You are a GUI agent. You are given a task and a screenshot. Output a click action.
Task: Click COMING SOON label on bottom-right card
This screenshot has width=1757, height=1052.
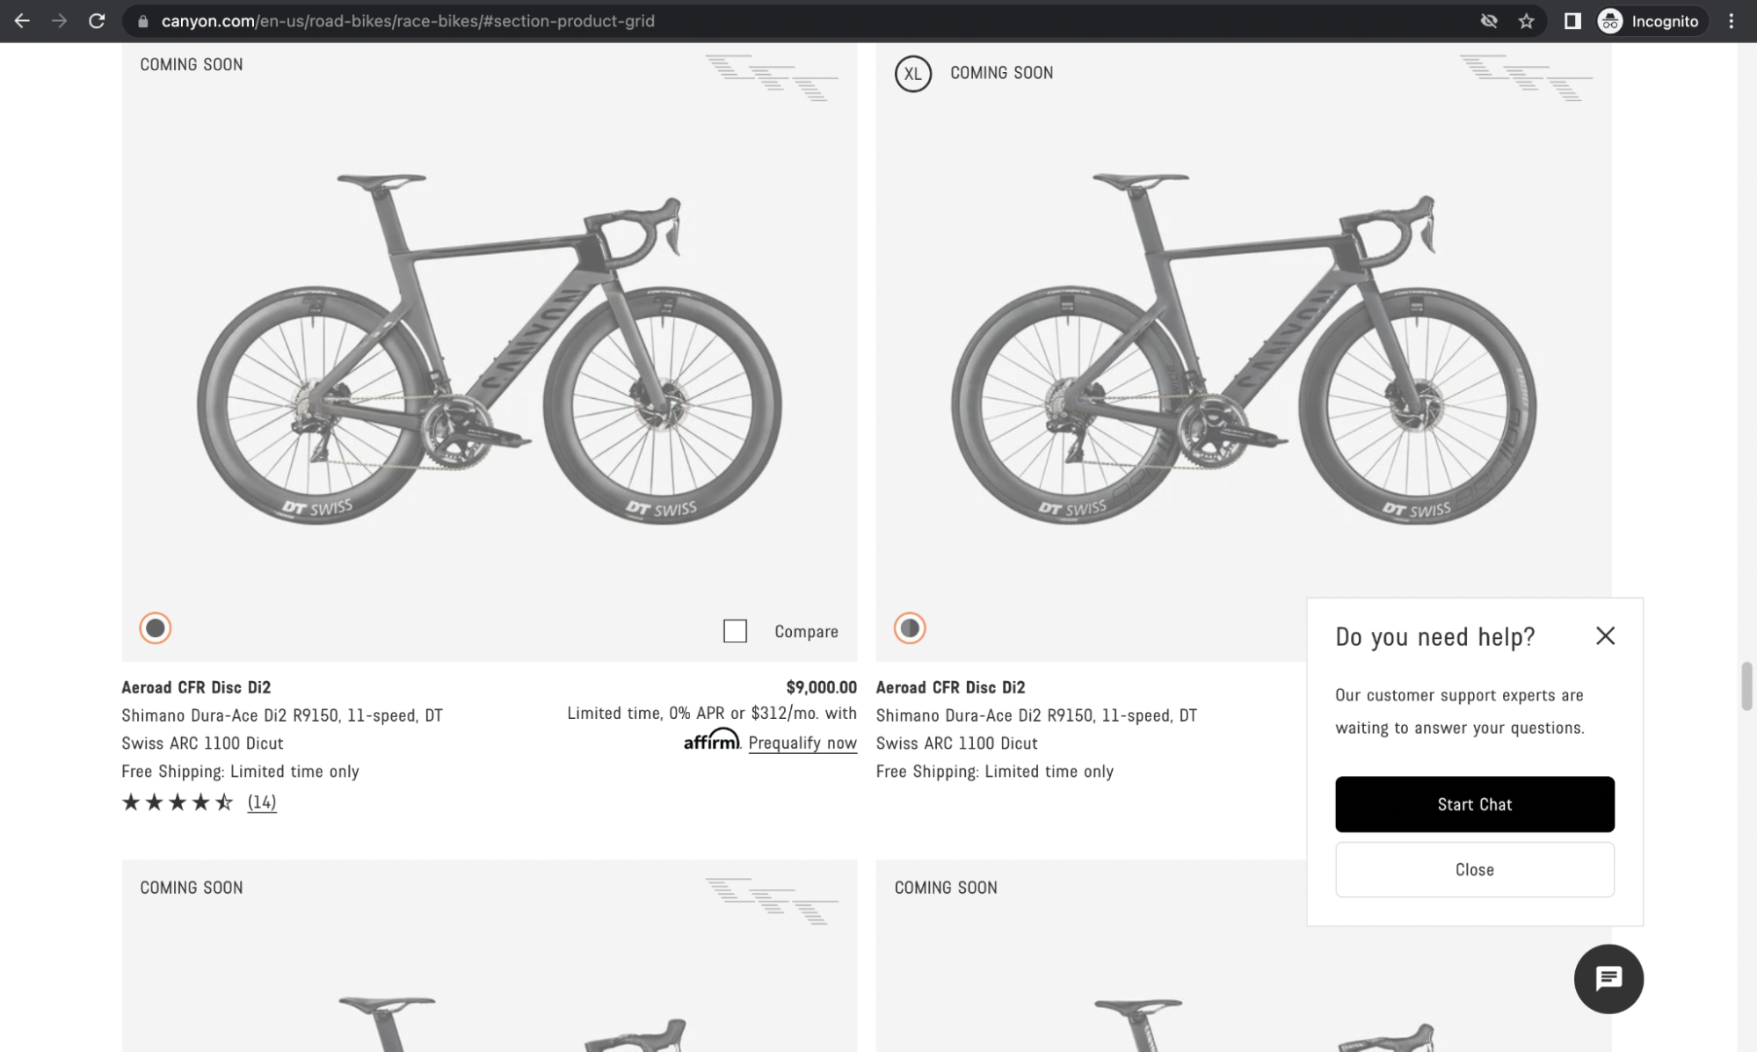point(946,888)
